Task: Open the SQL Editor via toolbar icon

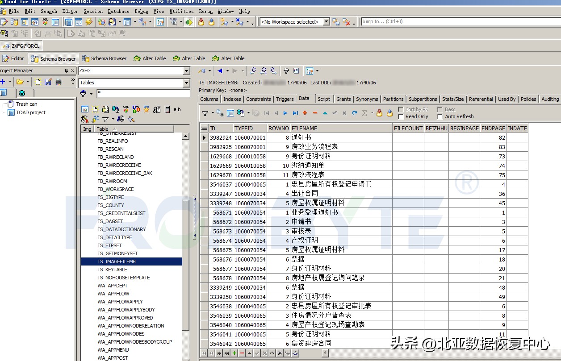Action: 4,22
